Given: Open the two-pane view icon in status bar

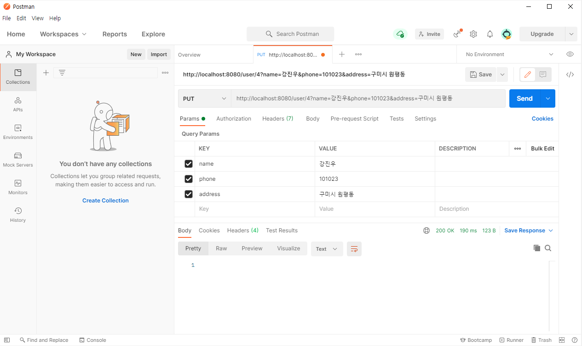Looking at the screenshot, I should pyautogui.click(x=562, y=340).
